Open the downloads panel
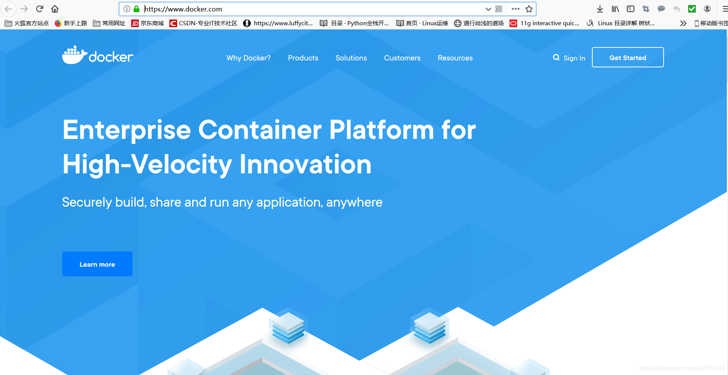728x375 pixels. click(x=600, y=9)
